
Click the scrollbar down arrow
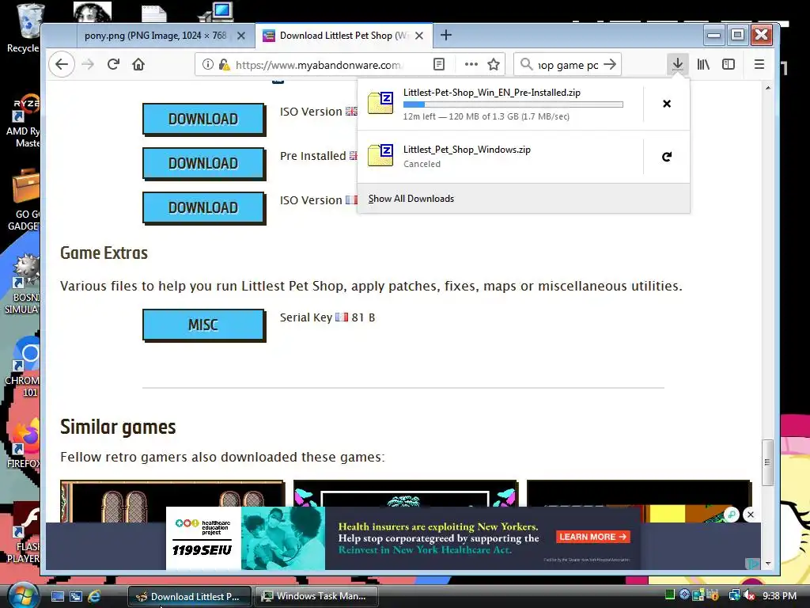[x=767, y=563]
